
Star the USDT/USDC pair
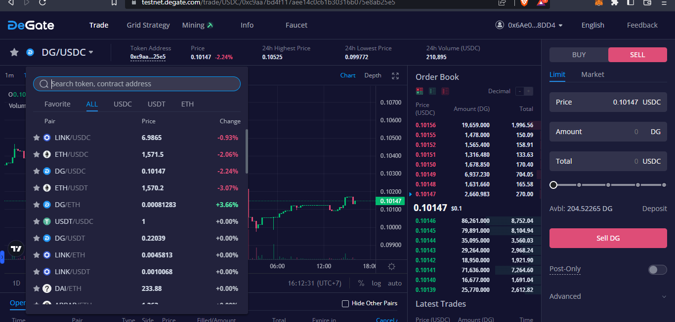tap(37, 221)
